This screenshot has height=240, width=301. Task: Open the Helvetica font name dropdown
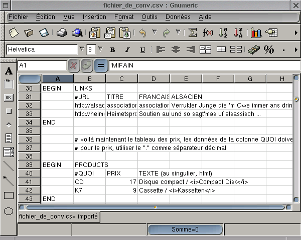[82, 49]
